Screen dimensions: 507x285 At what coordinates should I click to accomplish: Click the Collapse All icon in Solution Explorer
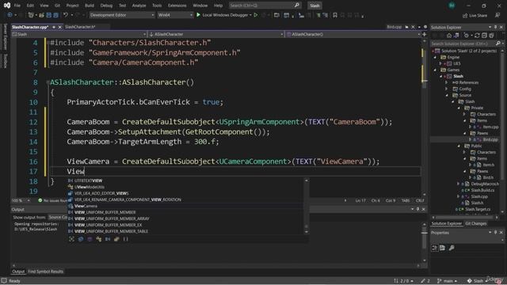(484, 36)
